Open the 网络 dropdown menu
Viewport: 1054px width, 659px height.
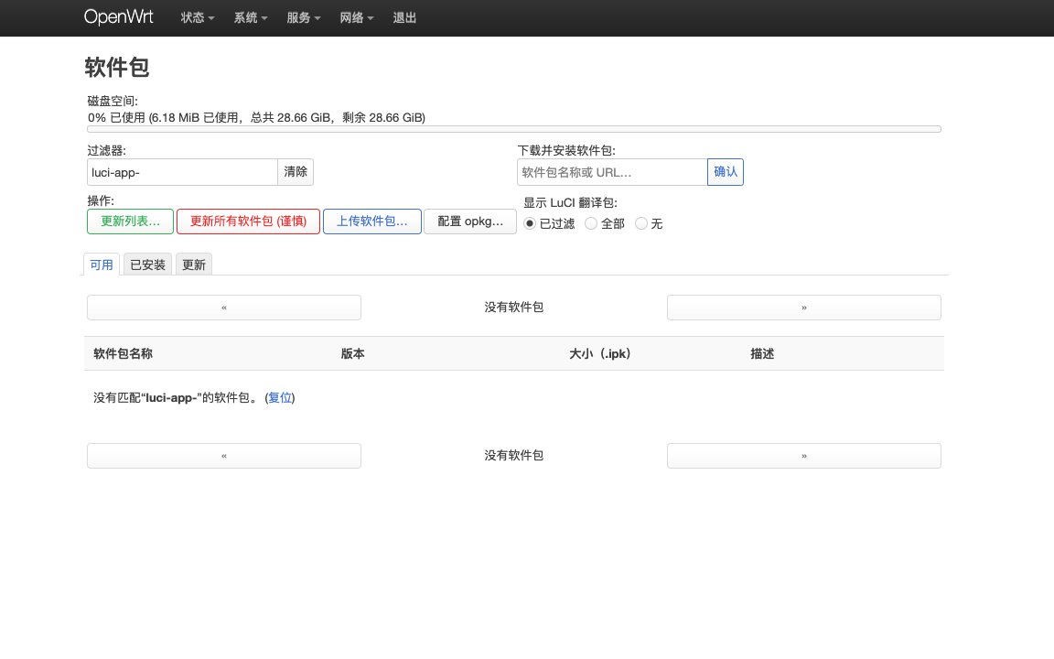[x=356, y=17]
